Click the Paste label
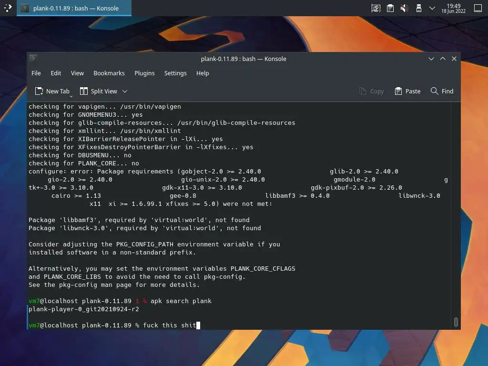This screenshot has height=366, width=488. pyautogui.click(x=413, y=91)
